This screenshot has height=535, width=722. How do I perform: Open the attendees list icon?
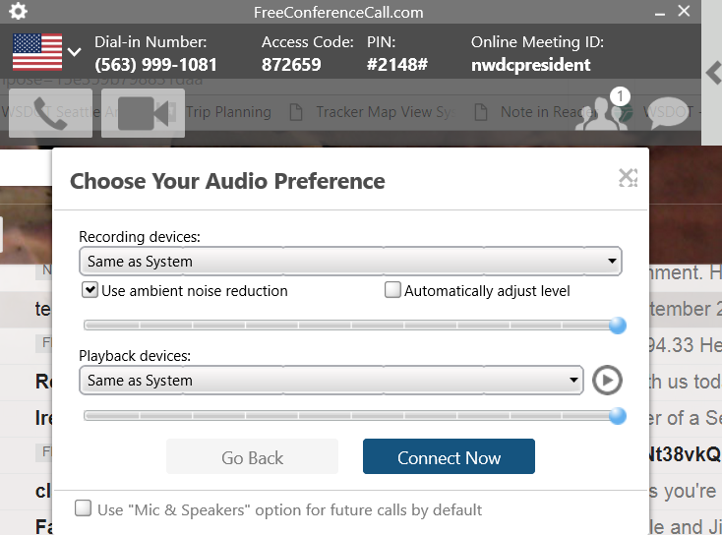pyautogui.click(x=603, y=112)
